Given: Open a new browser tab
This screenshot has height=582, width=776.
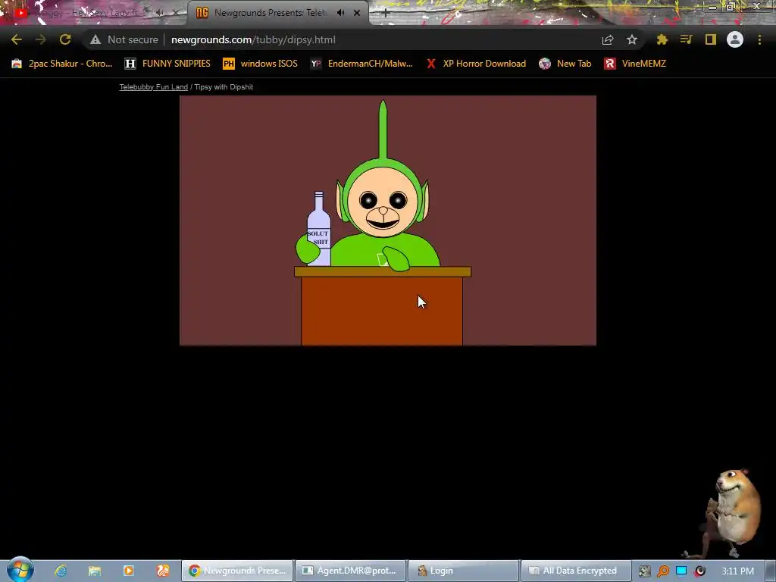Looking at the screenshot, I should coord(386,13).
